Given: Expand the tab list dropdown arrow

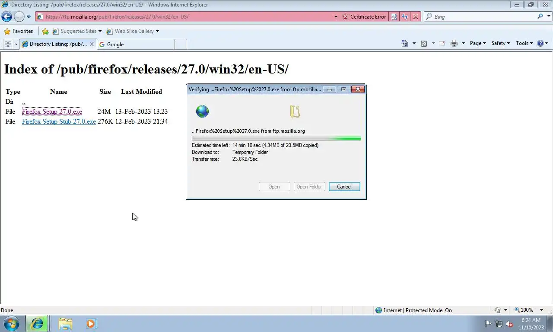Looking at the screenshot, I should (16, 44).
